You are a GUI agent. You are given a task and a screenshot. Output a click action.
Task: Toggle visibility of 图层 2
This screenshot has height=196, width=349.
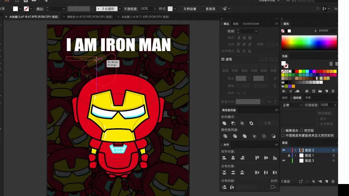click(x=284, y=150)
